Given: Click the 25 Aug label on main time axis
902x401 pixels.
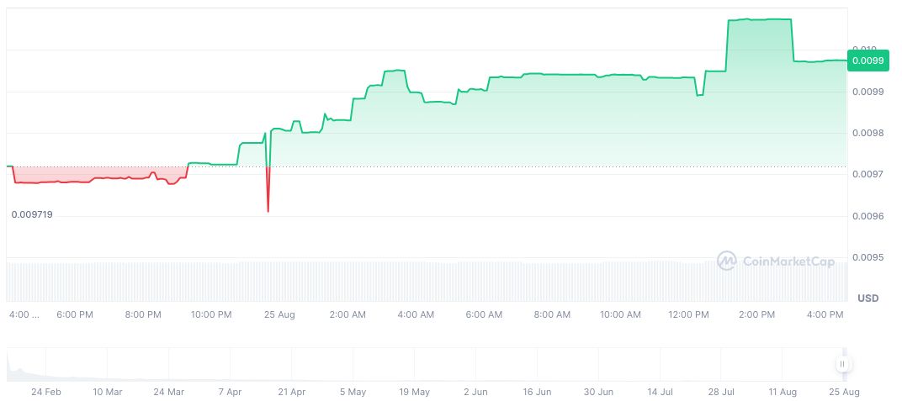Looking at the screenshot, I should click(279, 314).
